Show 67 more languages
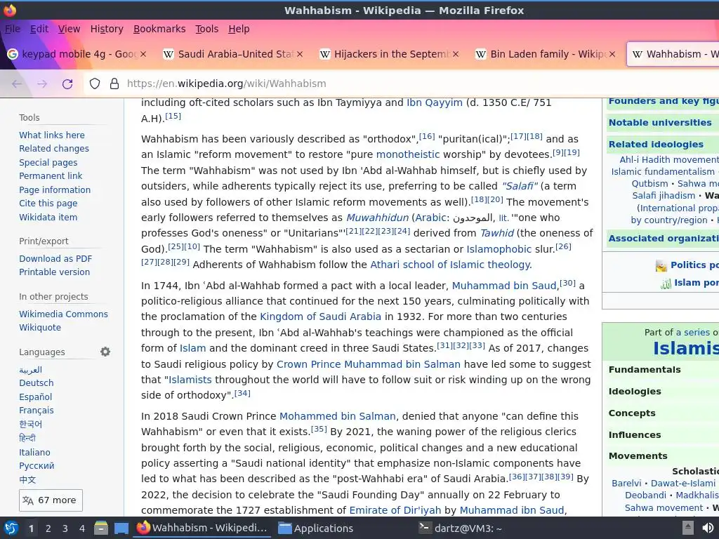The height and width of the screenshot is (539, 719). tap(51, 500)
